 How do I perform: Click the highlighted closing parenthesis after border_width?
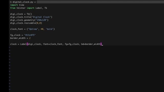[101, 44]
